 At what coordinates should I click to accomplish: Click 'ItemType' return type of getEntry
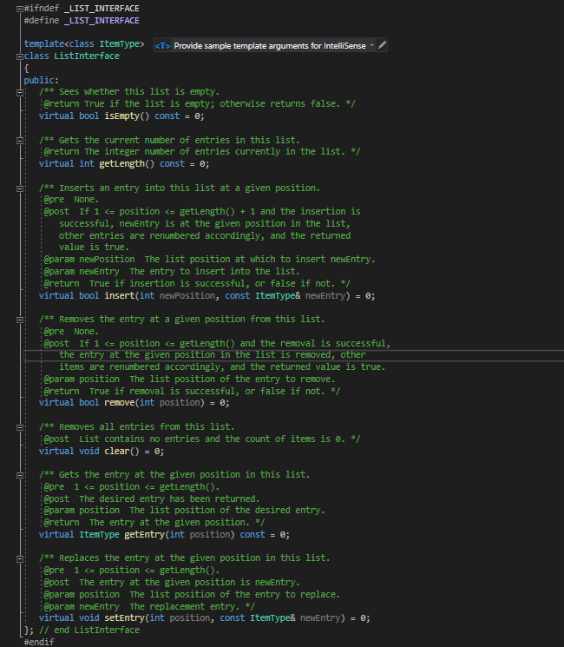(x=100, y=534)
